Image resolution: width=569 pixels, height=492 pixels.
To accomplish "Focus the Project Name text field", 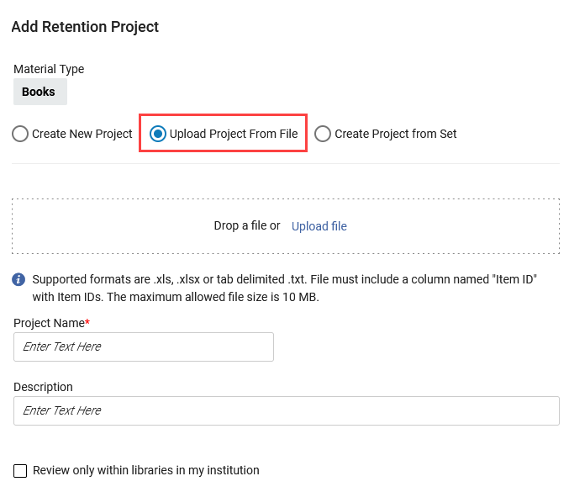I will (x=144, y=347).
